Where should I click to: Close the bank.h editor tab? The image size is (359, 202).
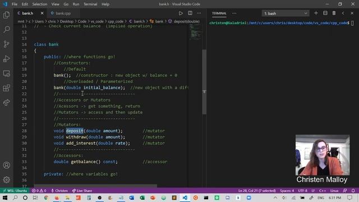point(42,13)
